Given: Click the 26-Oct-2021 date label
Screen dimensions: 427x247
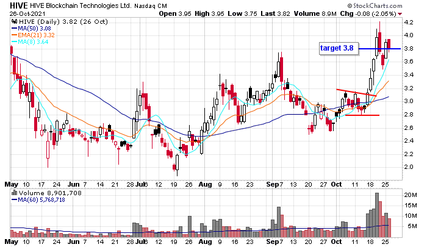Looking at the screenshot, I should point(27,13).
